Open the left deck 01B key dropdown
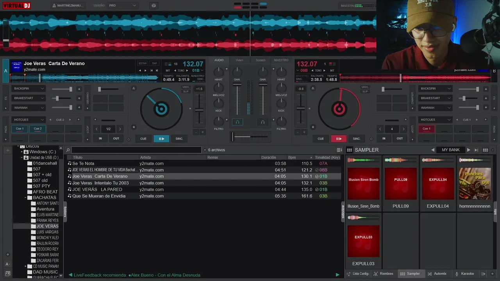 pos(198,71)
